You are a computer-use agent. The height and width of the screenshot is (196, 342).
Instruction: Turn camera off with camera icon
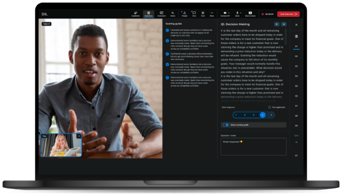point(225,13)
